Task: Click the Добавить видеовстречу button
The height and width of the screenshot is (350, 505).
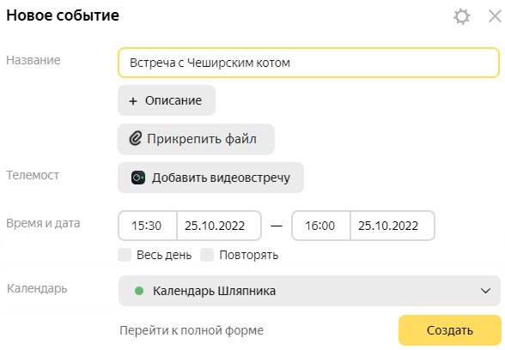Action: coord(211,178)
